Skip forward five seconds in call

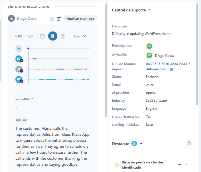point(63,36)
